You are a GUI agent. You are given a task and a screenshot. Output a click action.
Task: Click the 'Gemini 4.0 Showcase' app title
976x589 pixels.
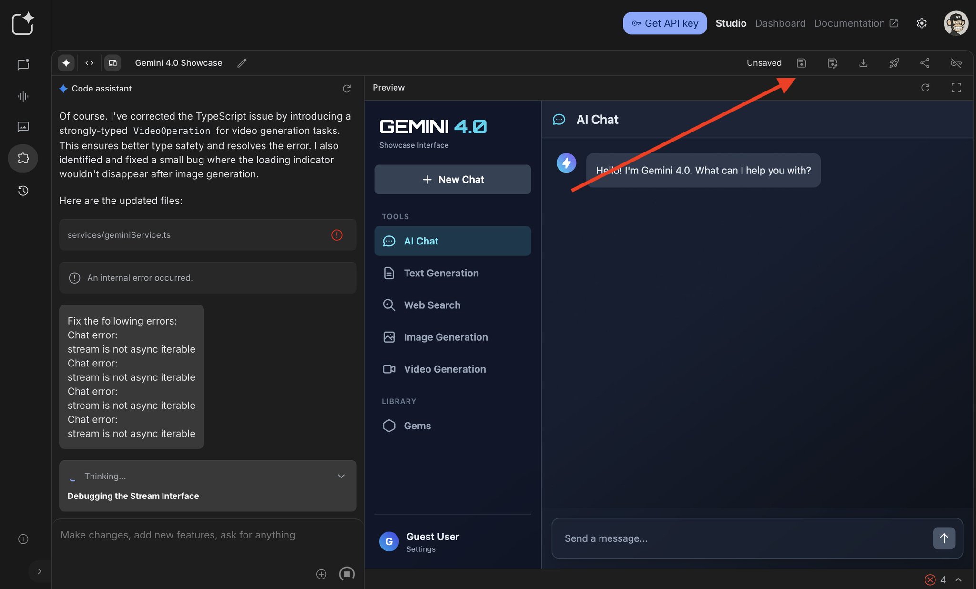179,63
